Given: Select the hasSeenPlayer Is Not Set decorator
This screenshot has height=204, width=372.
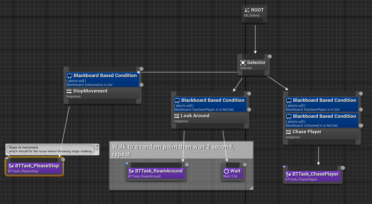Looking at the screenshot, I should click(210, 104).
